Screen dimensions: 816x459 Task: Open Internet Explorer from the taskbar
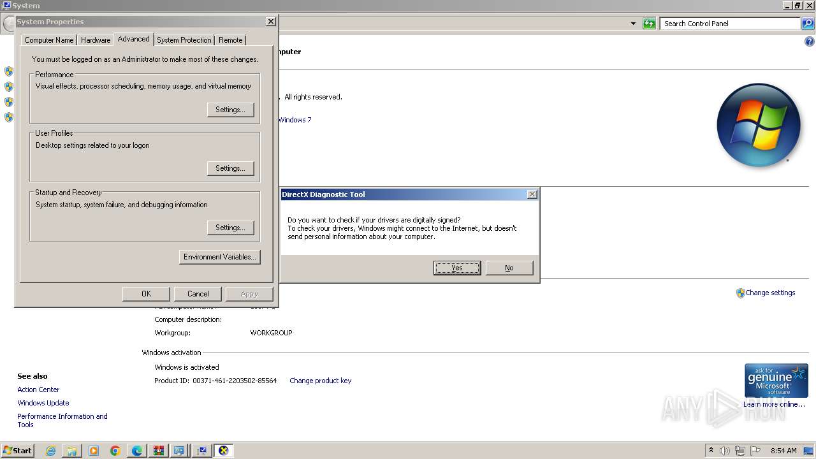(x=50, y=451)
